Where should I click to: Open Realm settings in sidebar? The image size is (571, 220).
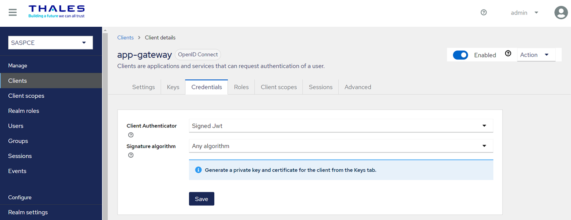(x=28, y=212)
